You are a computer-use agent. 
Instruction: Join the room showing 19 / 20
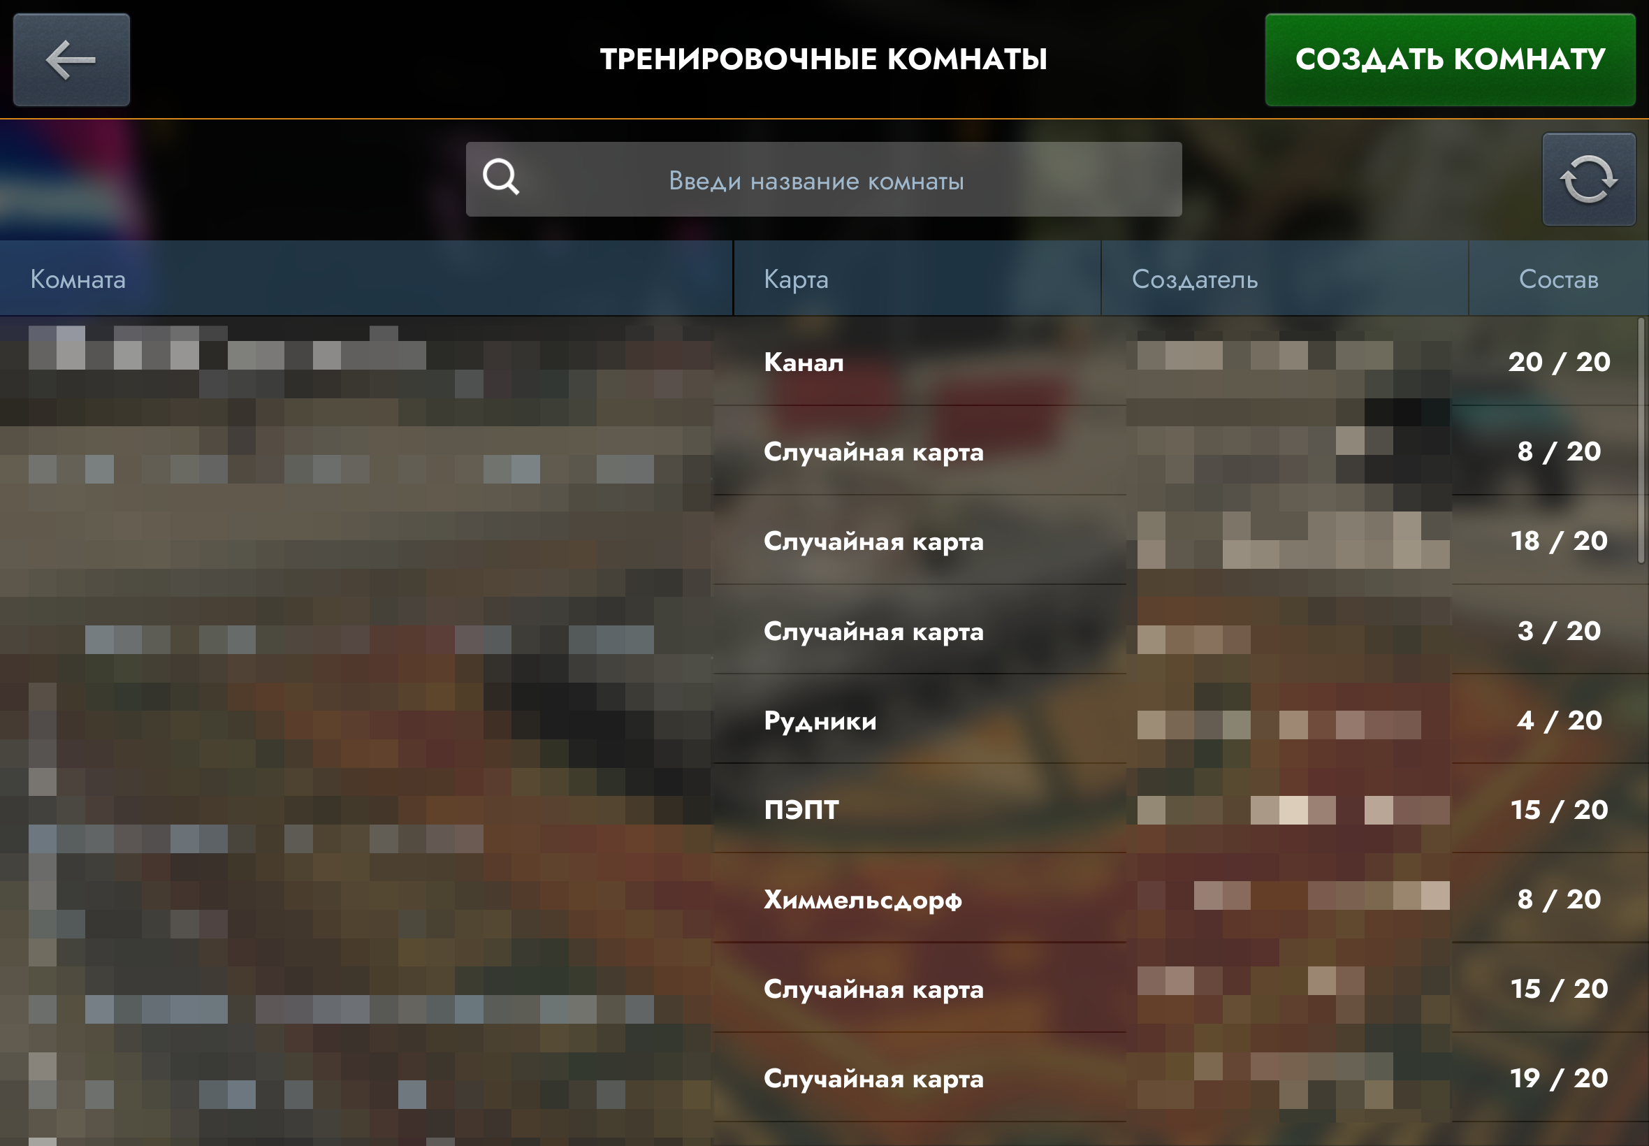pos(824,1078)
